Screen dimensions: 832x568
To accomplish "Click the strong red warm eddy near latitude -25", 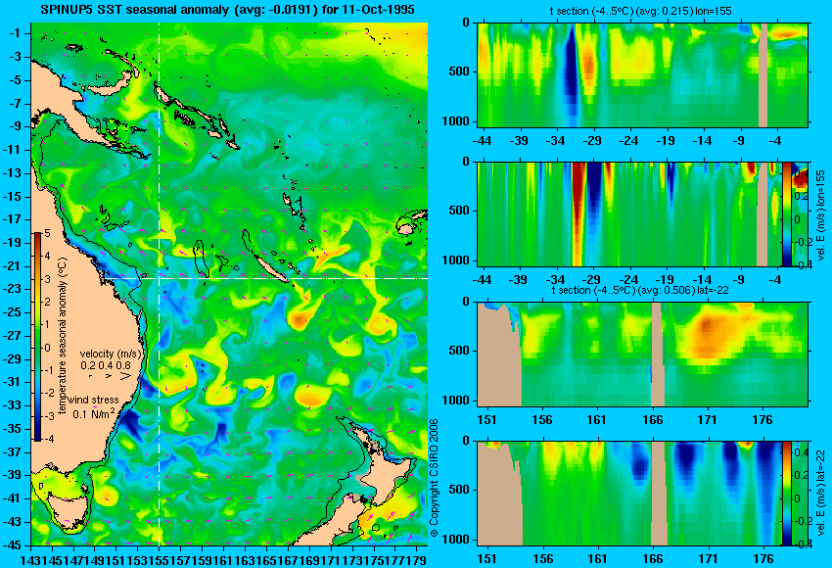I will pos(299,319).
